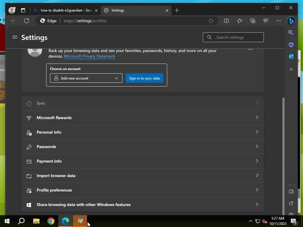Image resolution: width=303 pixels, height=227 pixels.
Task: Click the address bar URL edge://settings/profiles
Action: [85, 21]
